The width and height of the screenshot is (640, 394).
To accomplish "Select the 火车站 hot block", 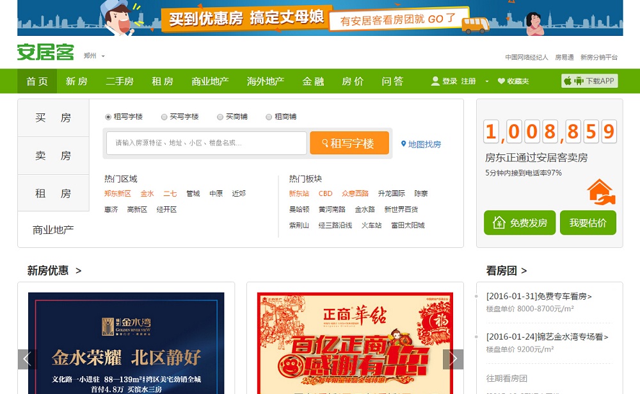I will tap(371, 226).
